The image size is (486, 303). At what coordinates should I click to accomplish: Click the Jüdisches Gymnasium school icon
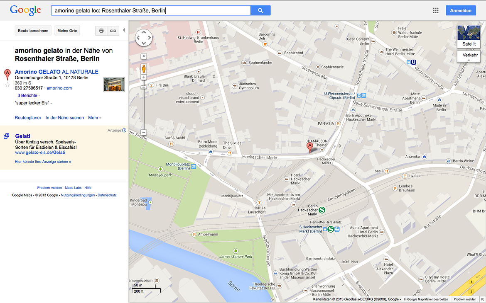tap(235, 86)
